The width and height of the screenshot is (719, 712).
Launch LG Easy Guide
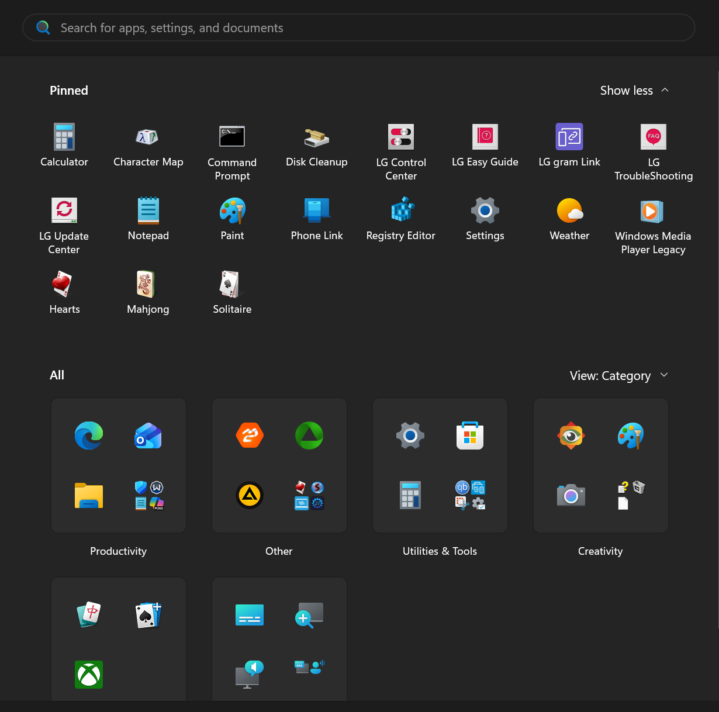coord(485,145)
